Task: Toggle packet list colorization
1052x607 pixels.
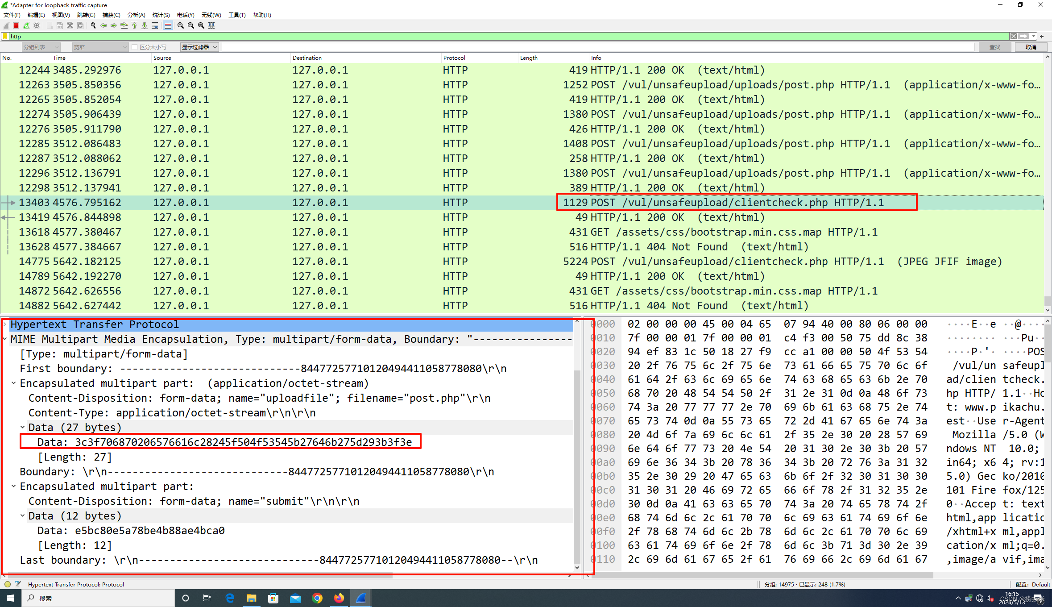Action: point(168,25)
